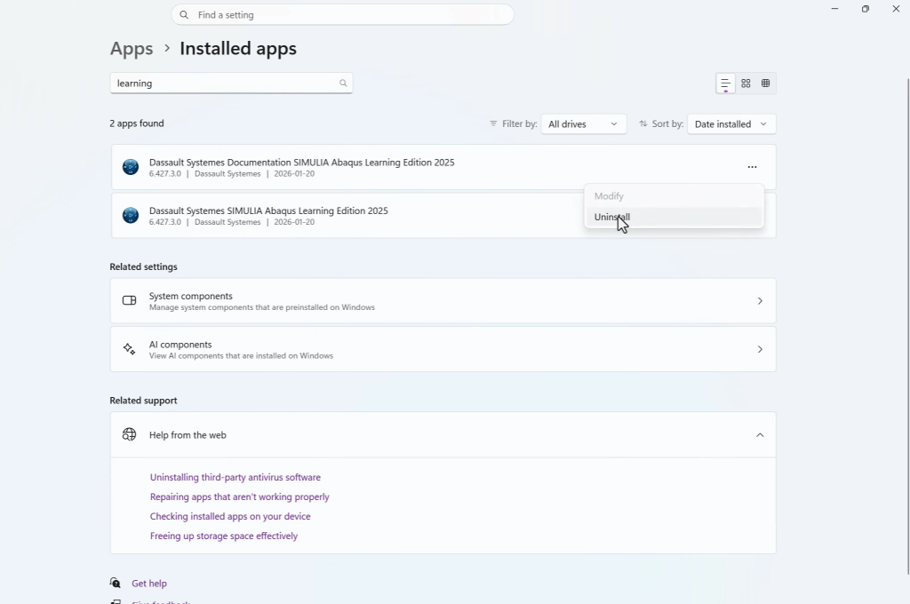Viewport: 910px width, 604px height.
Task: Click the System components label
Action: click(x=190, y=296)
